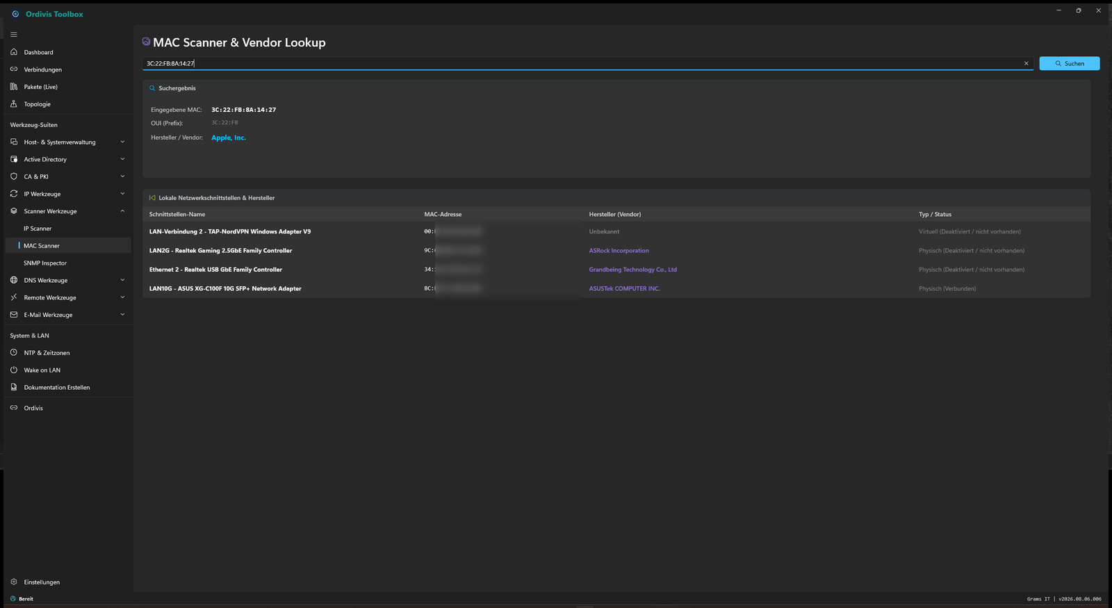Expand the Remote Werkzeuge chevron
This screenshot has height=608, width=1112.
click(122, 297)
